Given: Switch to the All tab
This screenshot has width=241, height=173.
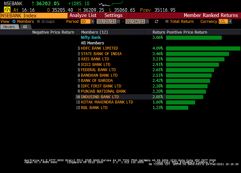Looking at the screenshot, I should click(x=25, y=27).
